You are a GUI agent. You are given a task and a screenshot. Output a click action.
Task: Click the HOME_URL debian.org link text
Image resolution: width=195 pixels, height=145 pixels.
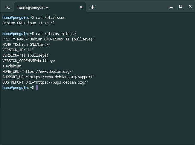click(x=47, y=72)
